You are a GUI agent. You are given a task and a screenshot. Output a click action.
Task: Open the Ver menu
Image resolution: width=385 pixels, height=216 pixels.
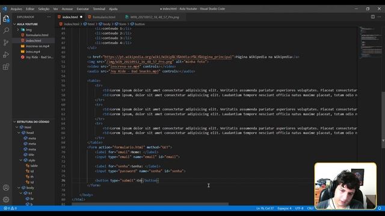55,9
